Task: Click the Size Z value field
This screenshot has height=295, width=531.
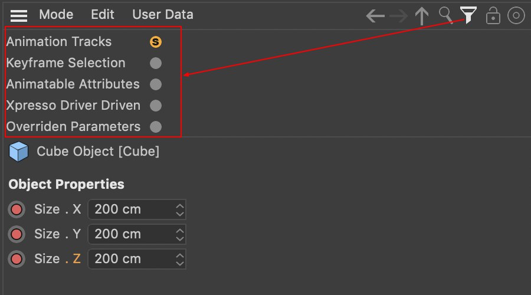Action: 131,259
